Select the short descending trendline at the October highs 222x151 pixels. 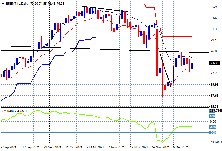click(x=106, y=9)
